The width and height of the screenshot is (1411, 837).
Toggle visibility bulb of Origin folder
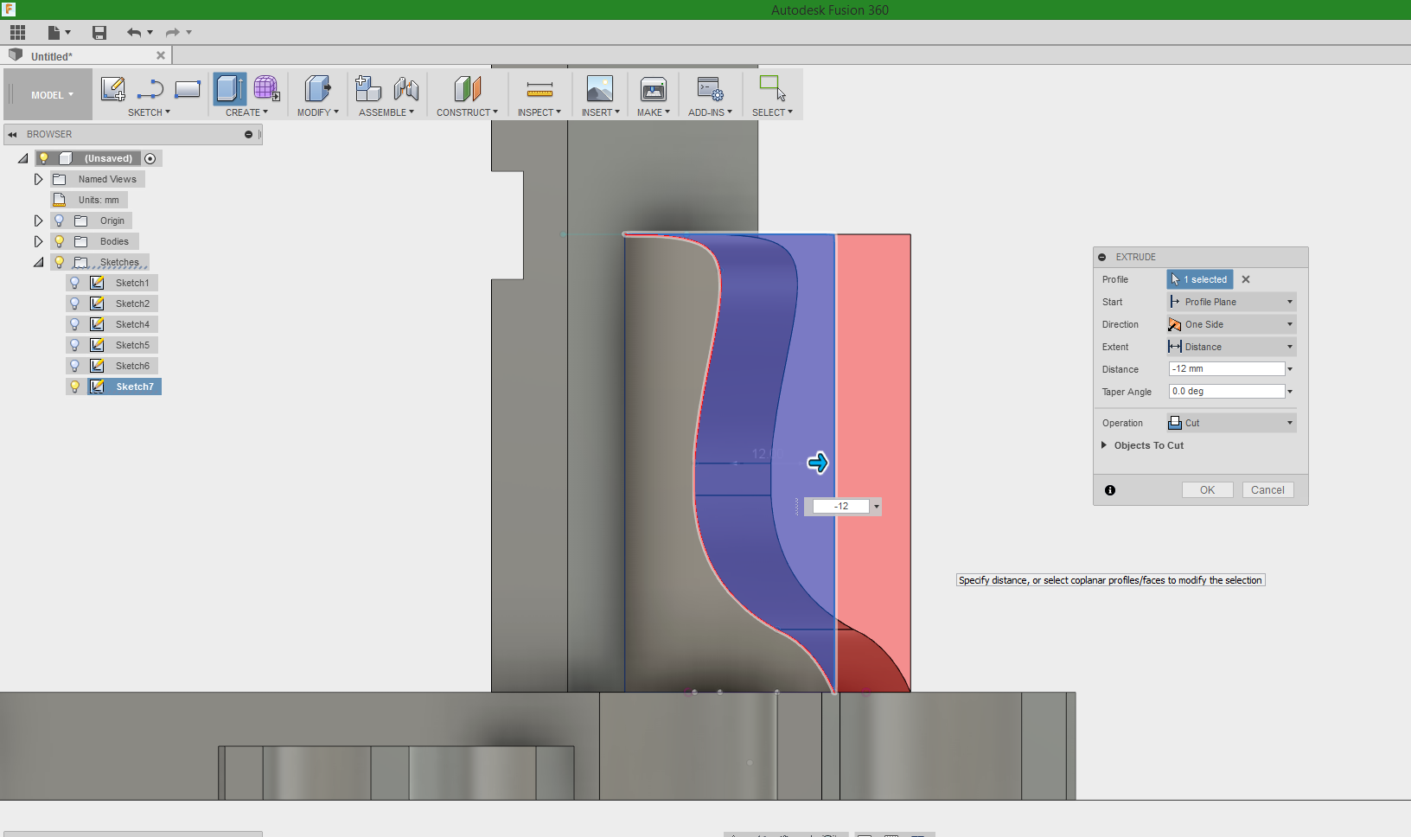(x=59, y=220)
